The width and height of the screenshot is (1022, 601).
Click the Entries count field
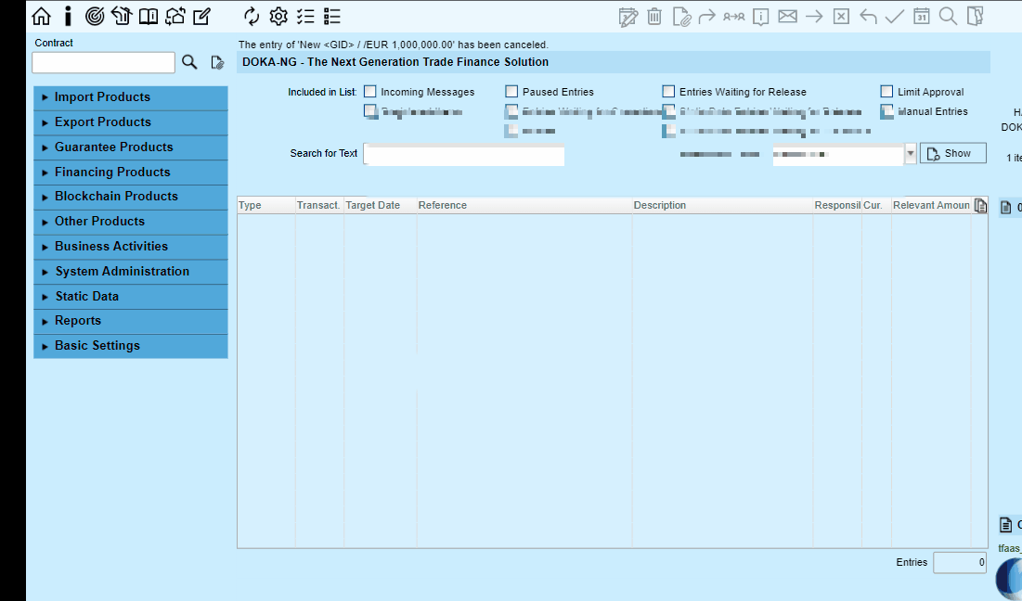pyautogui.click(x=960, y=563)
